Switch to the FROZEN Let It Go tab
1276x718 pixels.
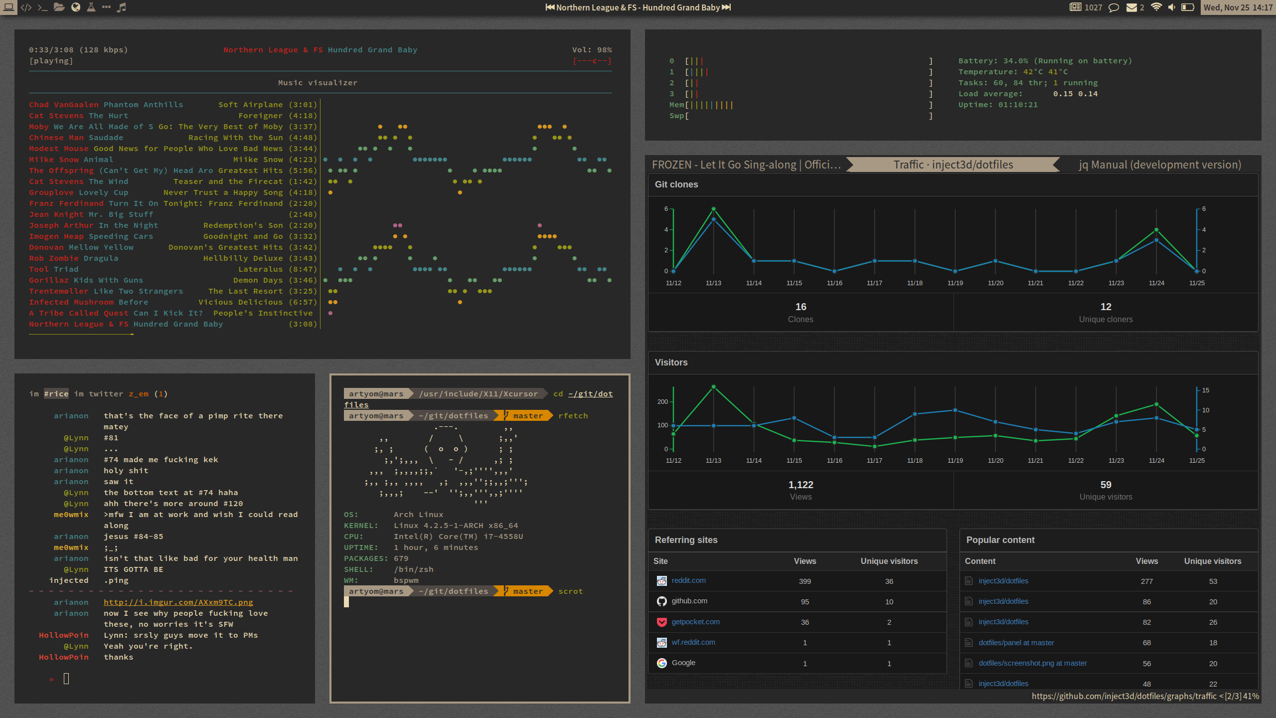(746, 165)
